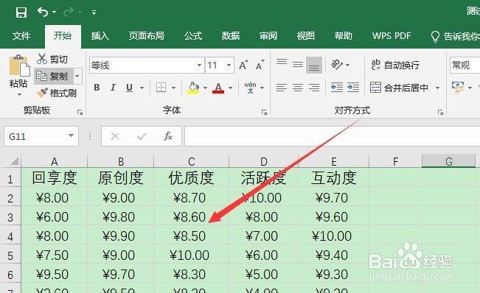This screenshot has height=293, width=480.
Task: Click the 粘贴 paste clipboard icon
Action: coord(19,66)
